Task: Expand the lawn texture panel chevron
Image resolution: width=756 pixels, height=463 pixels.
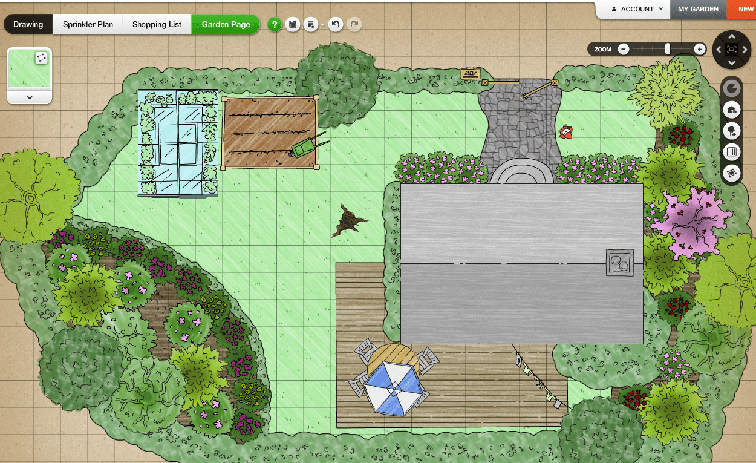Action: [30, 97]
